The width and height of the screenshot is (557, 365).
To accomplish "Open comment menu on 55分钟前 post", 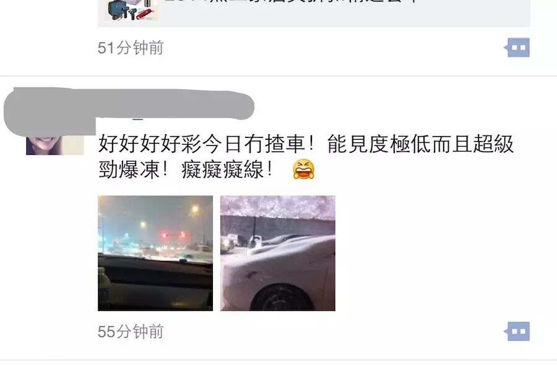I will pyautogui.click(x=517, y=331).
